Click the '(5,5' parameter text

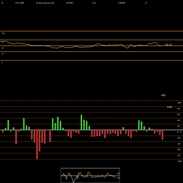pos(94,3)
